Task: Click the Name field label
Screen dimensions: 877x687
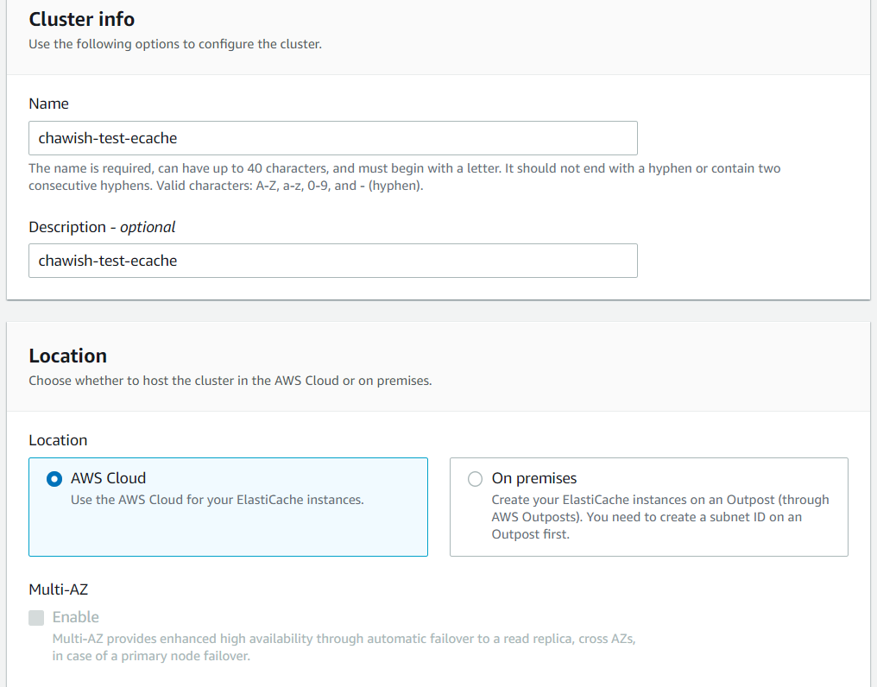Action: (x=48, y=104)
